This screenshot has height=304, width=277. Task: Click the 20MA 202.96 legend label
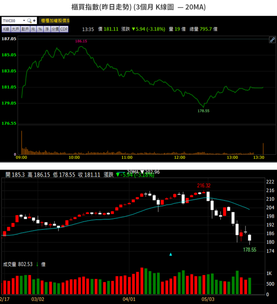[x=143, y=172]
